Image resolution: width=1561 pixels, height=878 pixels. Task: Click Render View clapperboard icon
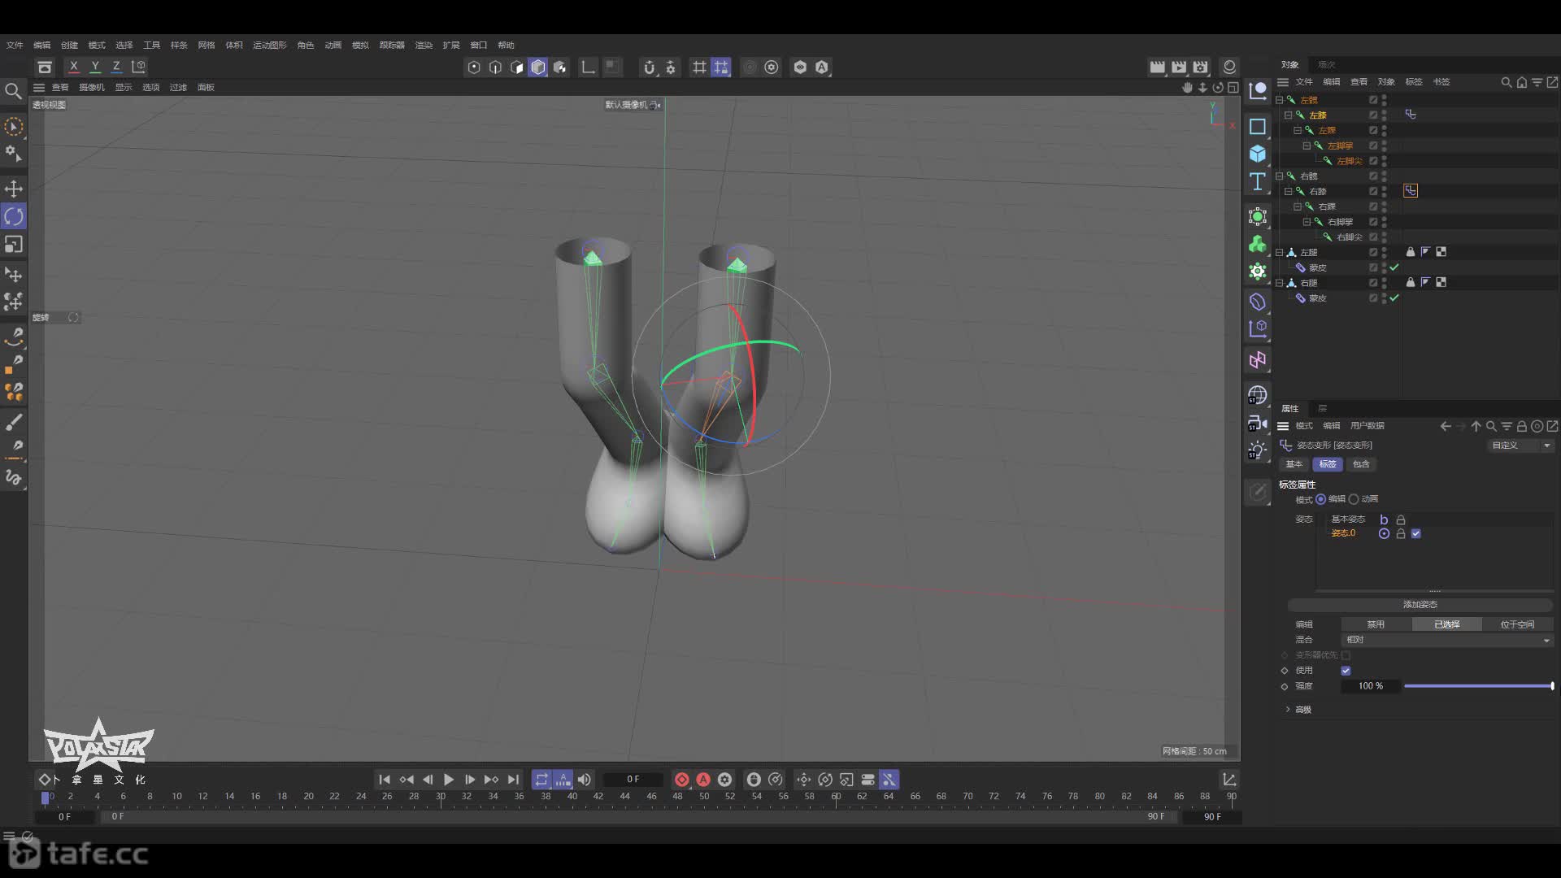click(1157, 67)
